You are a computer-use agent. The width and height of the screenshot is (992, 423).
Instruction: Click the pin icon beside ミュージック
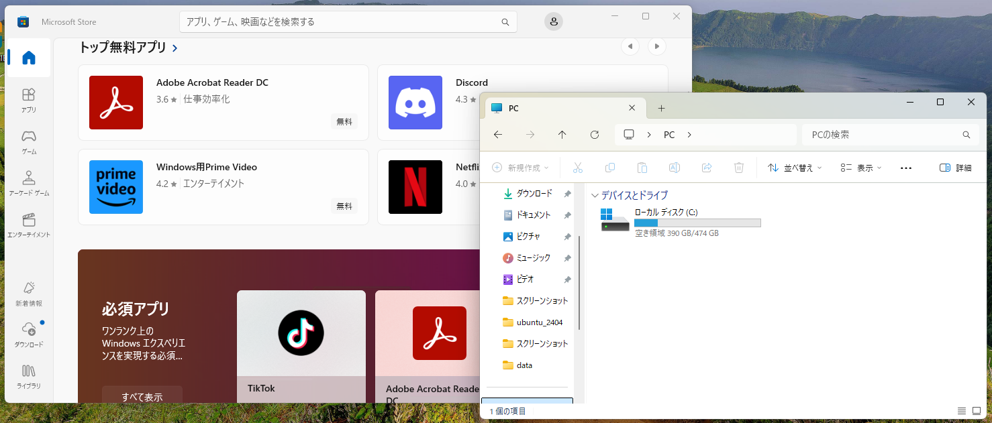click(567, 258)
